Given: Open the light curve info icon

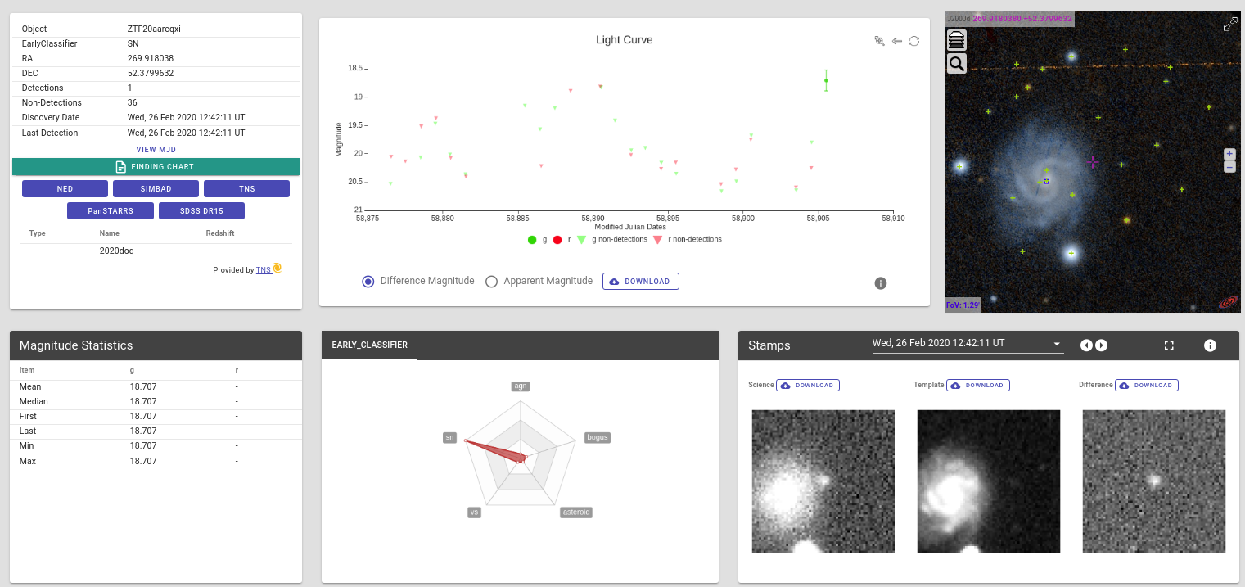Looking at the screenshot, I should (x=881, y=283).
